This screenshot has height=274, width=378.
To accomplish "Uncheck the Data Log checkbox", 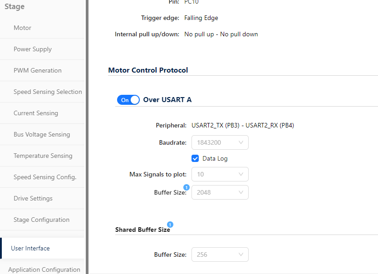I will (196, 158).
